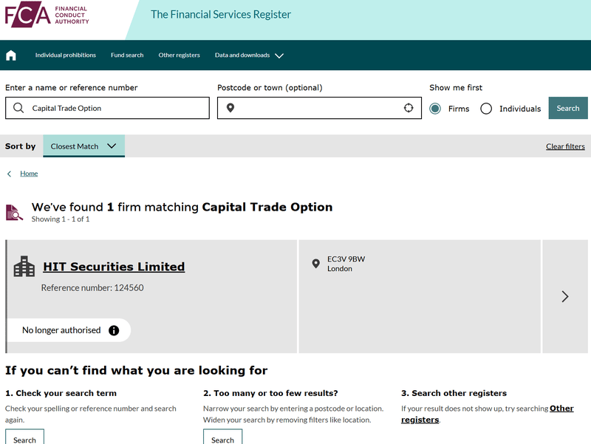This screenshot has width=591, height=444.
Task: Click Clear filters link
Action: [x=565, y=146]
